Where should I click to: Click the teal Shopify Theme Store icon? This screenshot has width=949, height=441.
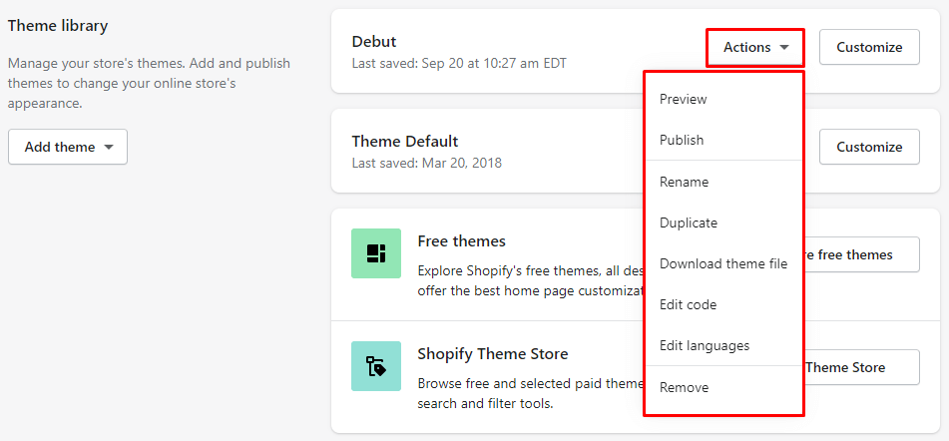pyautogui.click(x=376, y=366)
